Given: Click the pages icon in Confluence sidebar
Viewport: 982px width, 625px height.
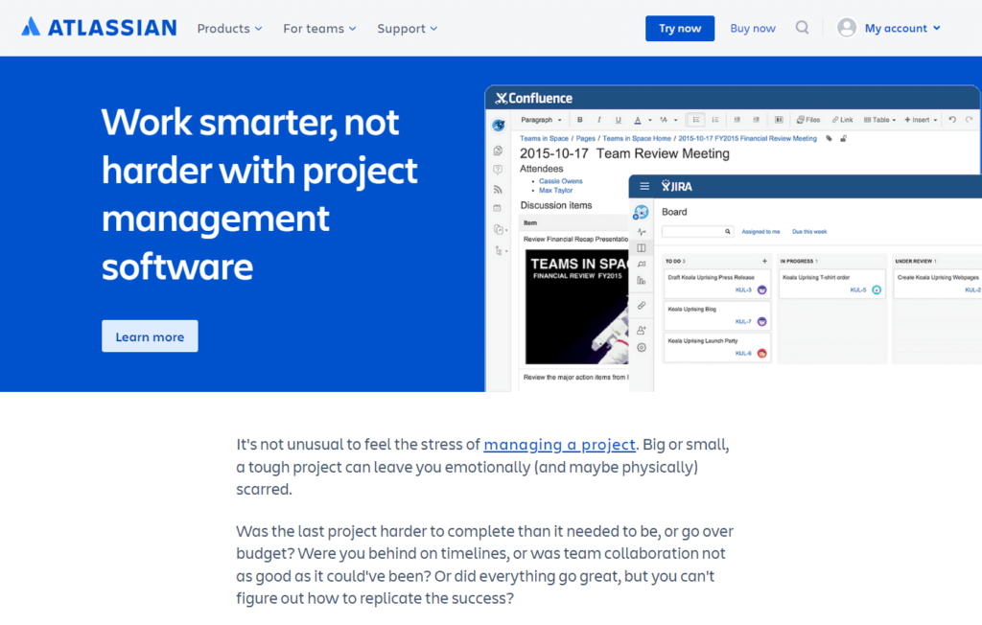Looking at the screenshot, I should pyautogui.click(x=498, y=150).
